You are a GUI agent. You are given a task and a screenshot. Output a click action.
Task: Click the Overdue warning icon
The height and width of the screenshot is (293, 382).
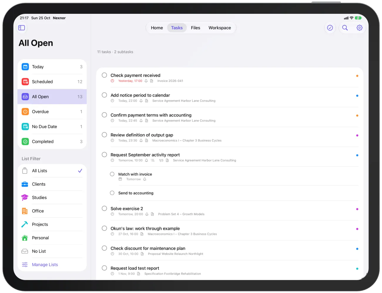pos(25,112)
